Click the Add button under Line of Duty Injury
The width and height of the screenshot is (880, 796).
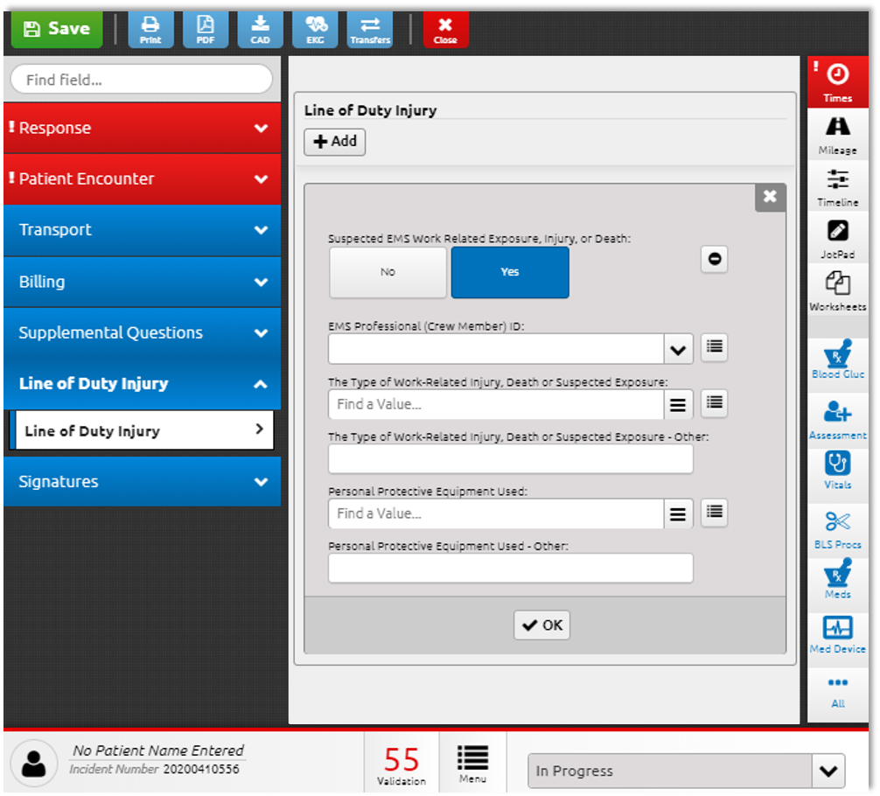[335, 142]
